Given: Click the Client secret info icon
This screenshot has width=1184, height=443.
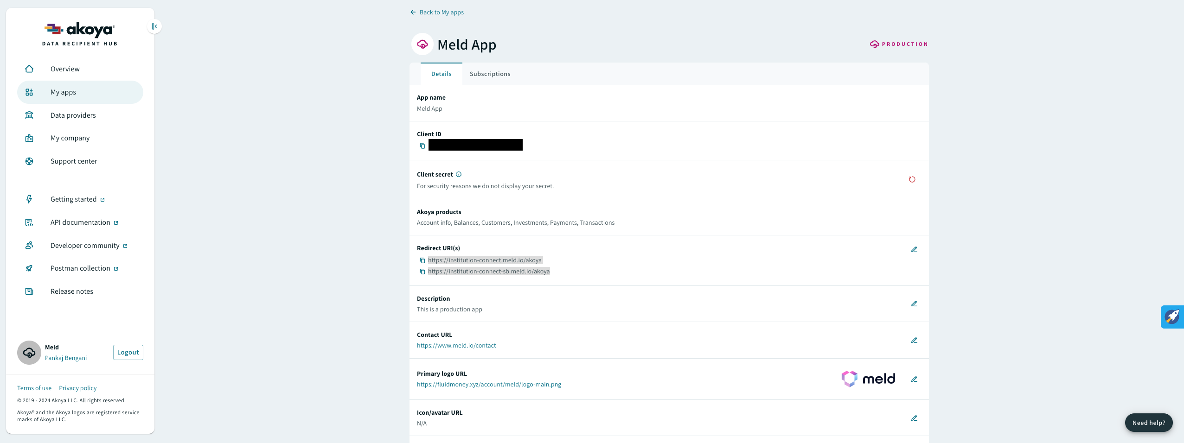Looking at the screenshot, I should pos(459,174).
